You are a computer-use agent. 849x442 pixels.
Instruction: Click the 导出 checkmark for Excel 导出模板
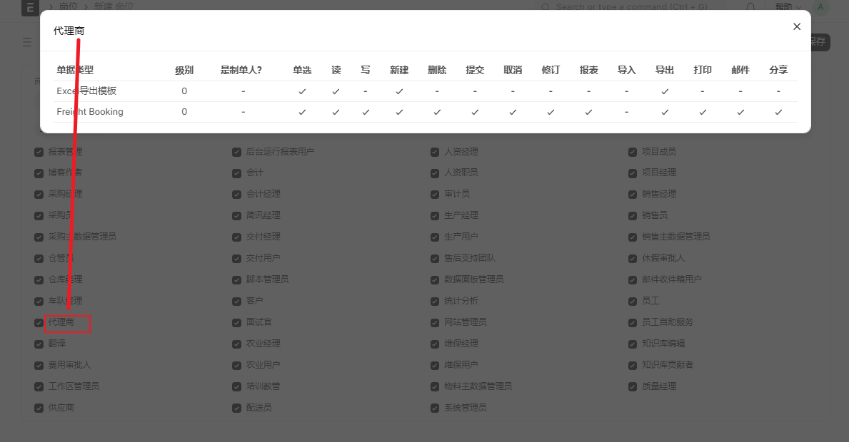pos(665,91)
